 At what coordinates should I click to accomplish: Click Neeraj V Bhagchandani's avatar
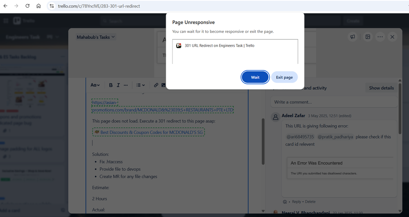pos(276,212)
